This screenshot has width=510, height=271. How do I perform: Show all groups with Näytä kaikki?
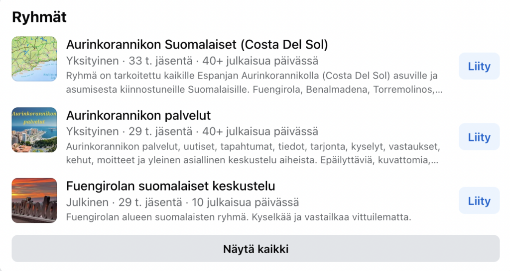[x=255, y=249]
